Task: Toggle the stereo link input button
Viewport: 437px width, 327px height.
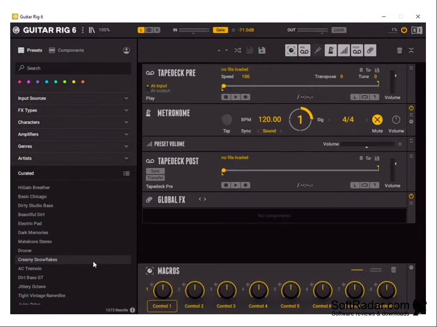Action: (x=149, y=30)
